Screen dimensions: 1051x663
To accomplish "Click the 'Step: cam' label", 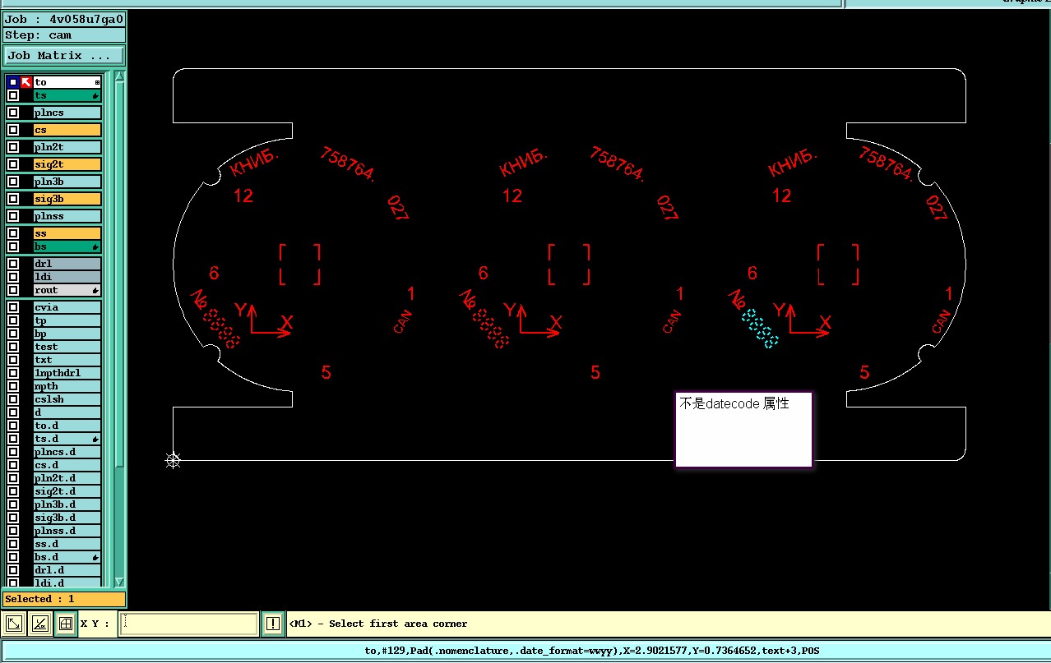I will 64,35.
